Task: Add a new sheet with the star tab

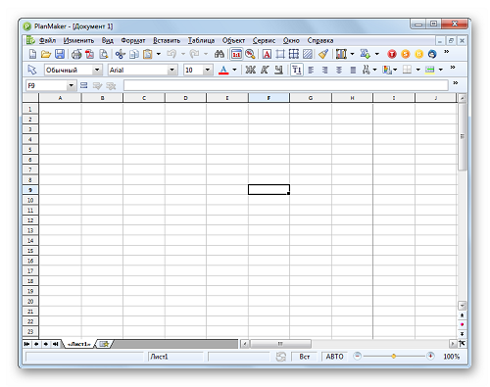Action: (x=104, y=344)
